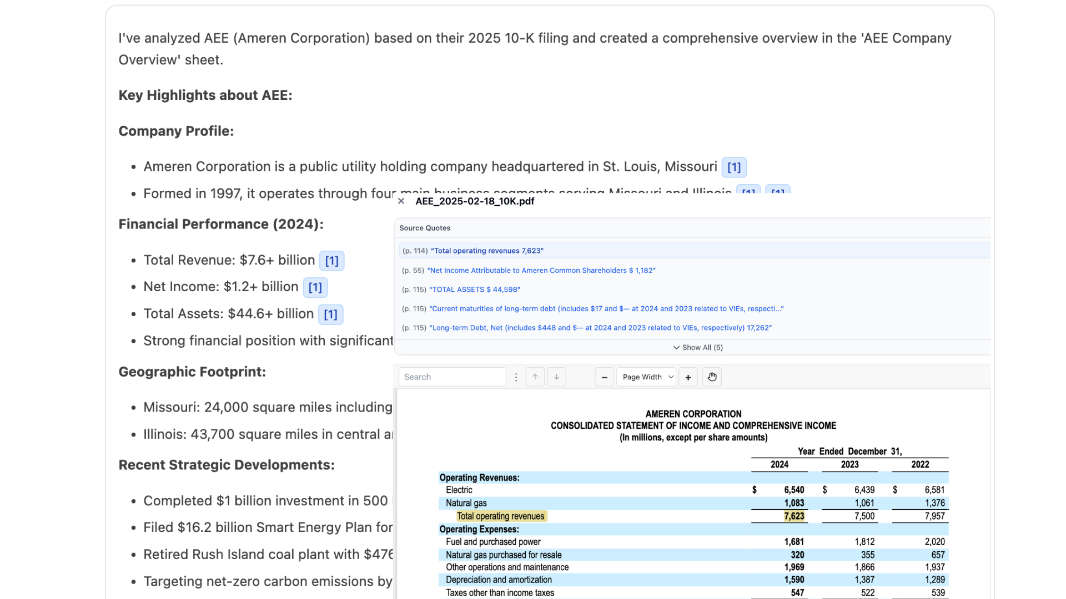Go to previous search result arrow
This screenshot has height=599, width=1066.
pos(535,377)
